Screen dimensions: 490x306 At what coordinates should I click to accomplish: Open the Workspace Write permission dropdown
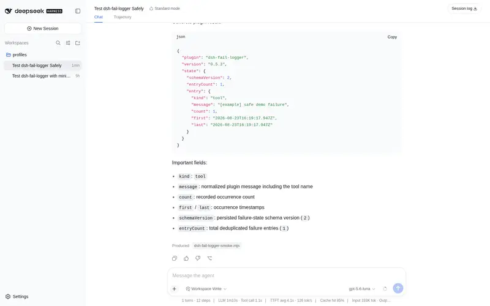click(206, 289)
